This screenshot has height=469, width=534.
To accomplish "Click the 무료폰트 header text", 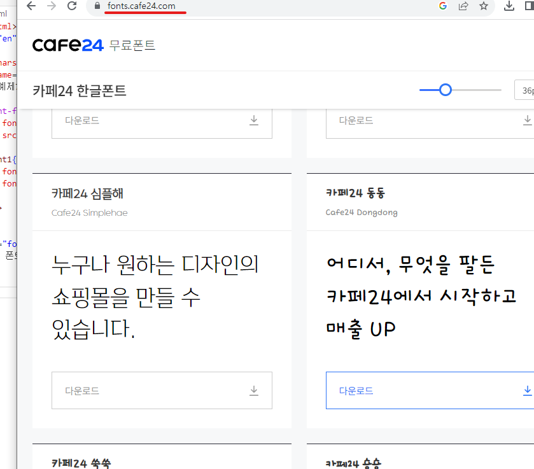I will [x=132, y=45].
